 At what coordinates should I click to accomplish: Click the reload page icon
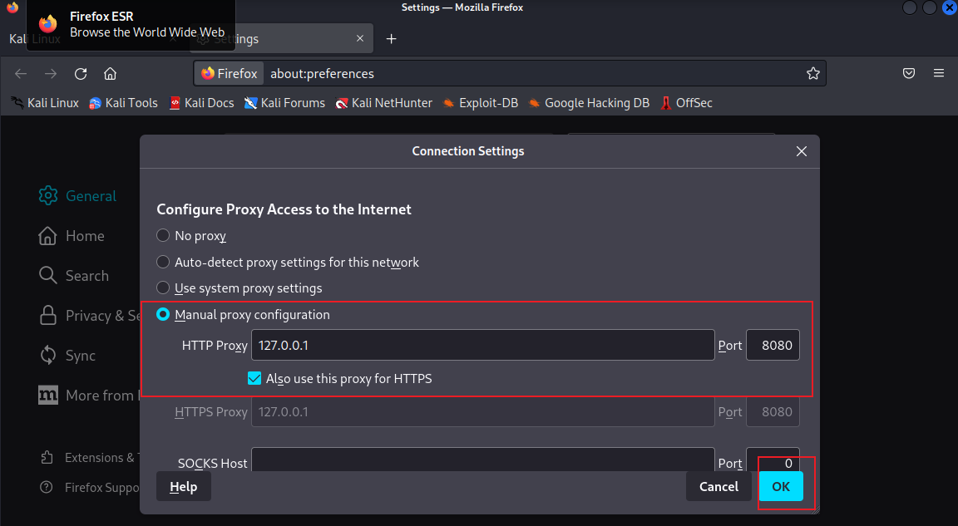pos(81,73)
